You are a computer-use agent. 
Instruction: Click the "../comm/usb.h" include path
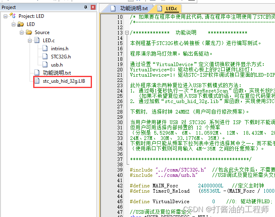(177, 175)
